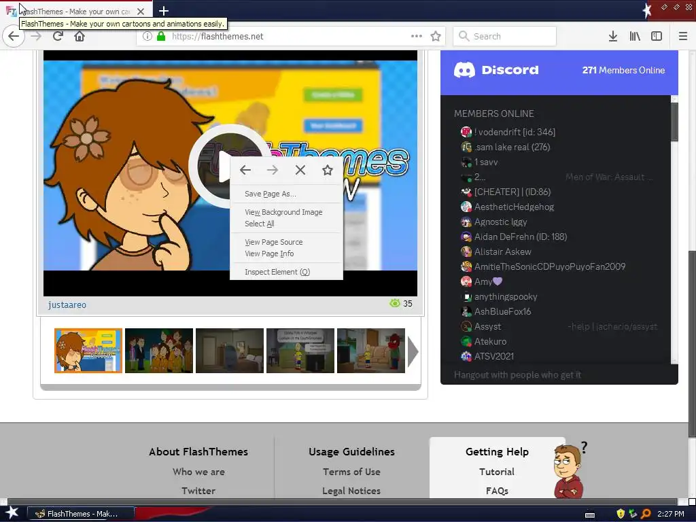The height and width of the screenshot is (522, 696).
Task: Select the FlashThemes Review video thumbnail
Action: [88, 351]
